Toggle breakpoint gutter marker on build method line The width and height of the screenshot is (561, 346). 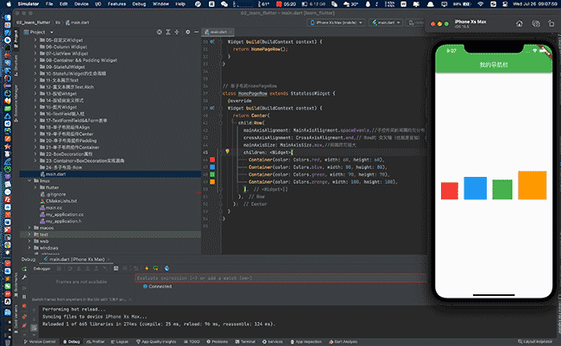211,108
